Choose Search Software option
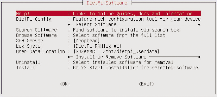This screenshot has width=217, height=97. [x=98, y=30]
